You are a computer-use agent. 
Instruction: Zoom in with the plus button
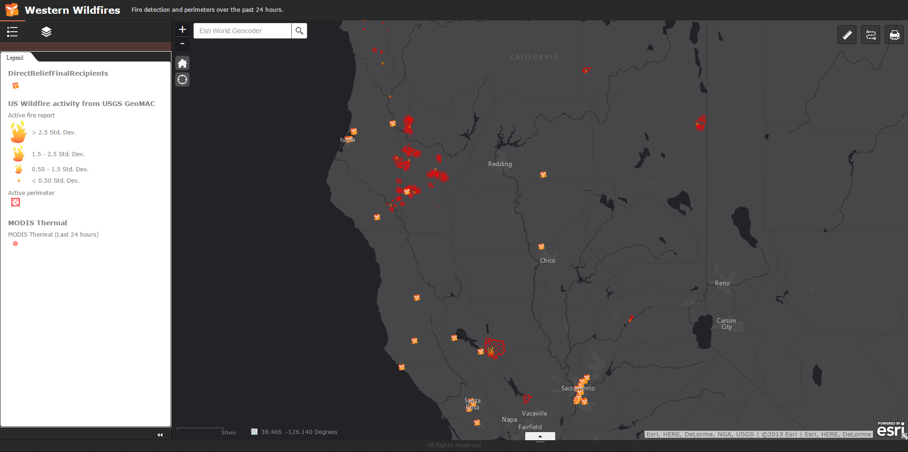[x=182, y=29]
